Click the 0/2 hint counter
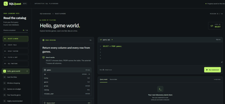 [89, 103]
